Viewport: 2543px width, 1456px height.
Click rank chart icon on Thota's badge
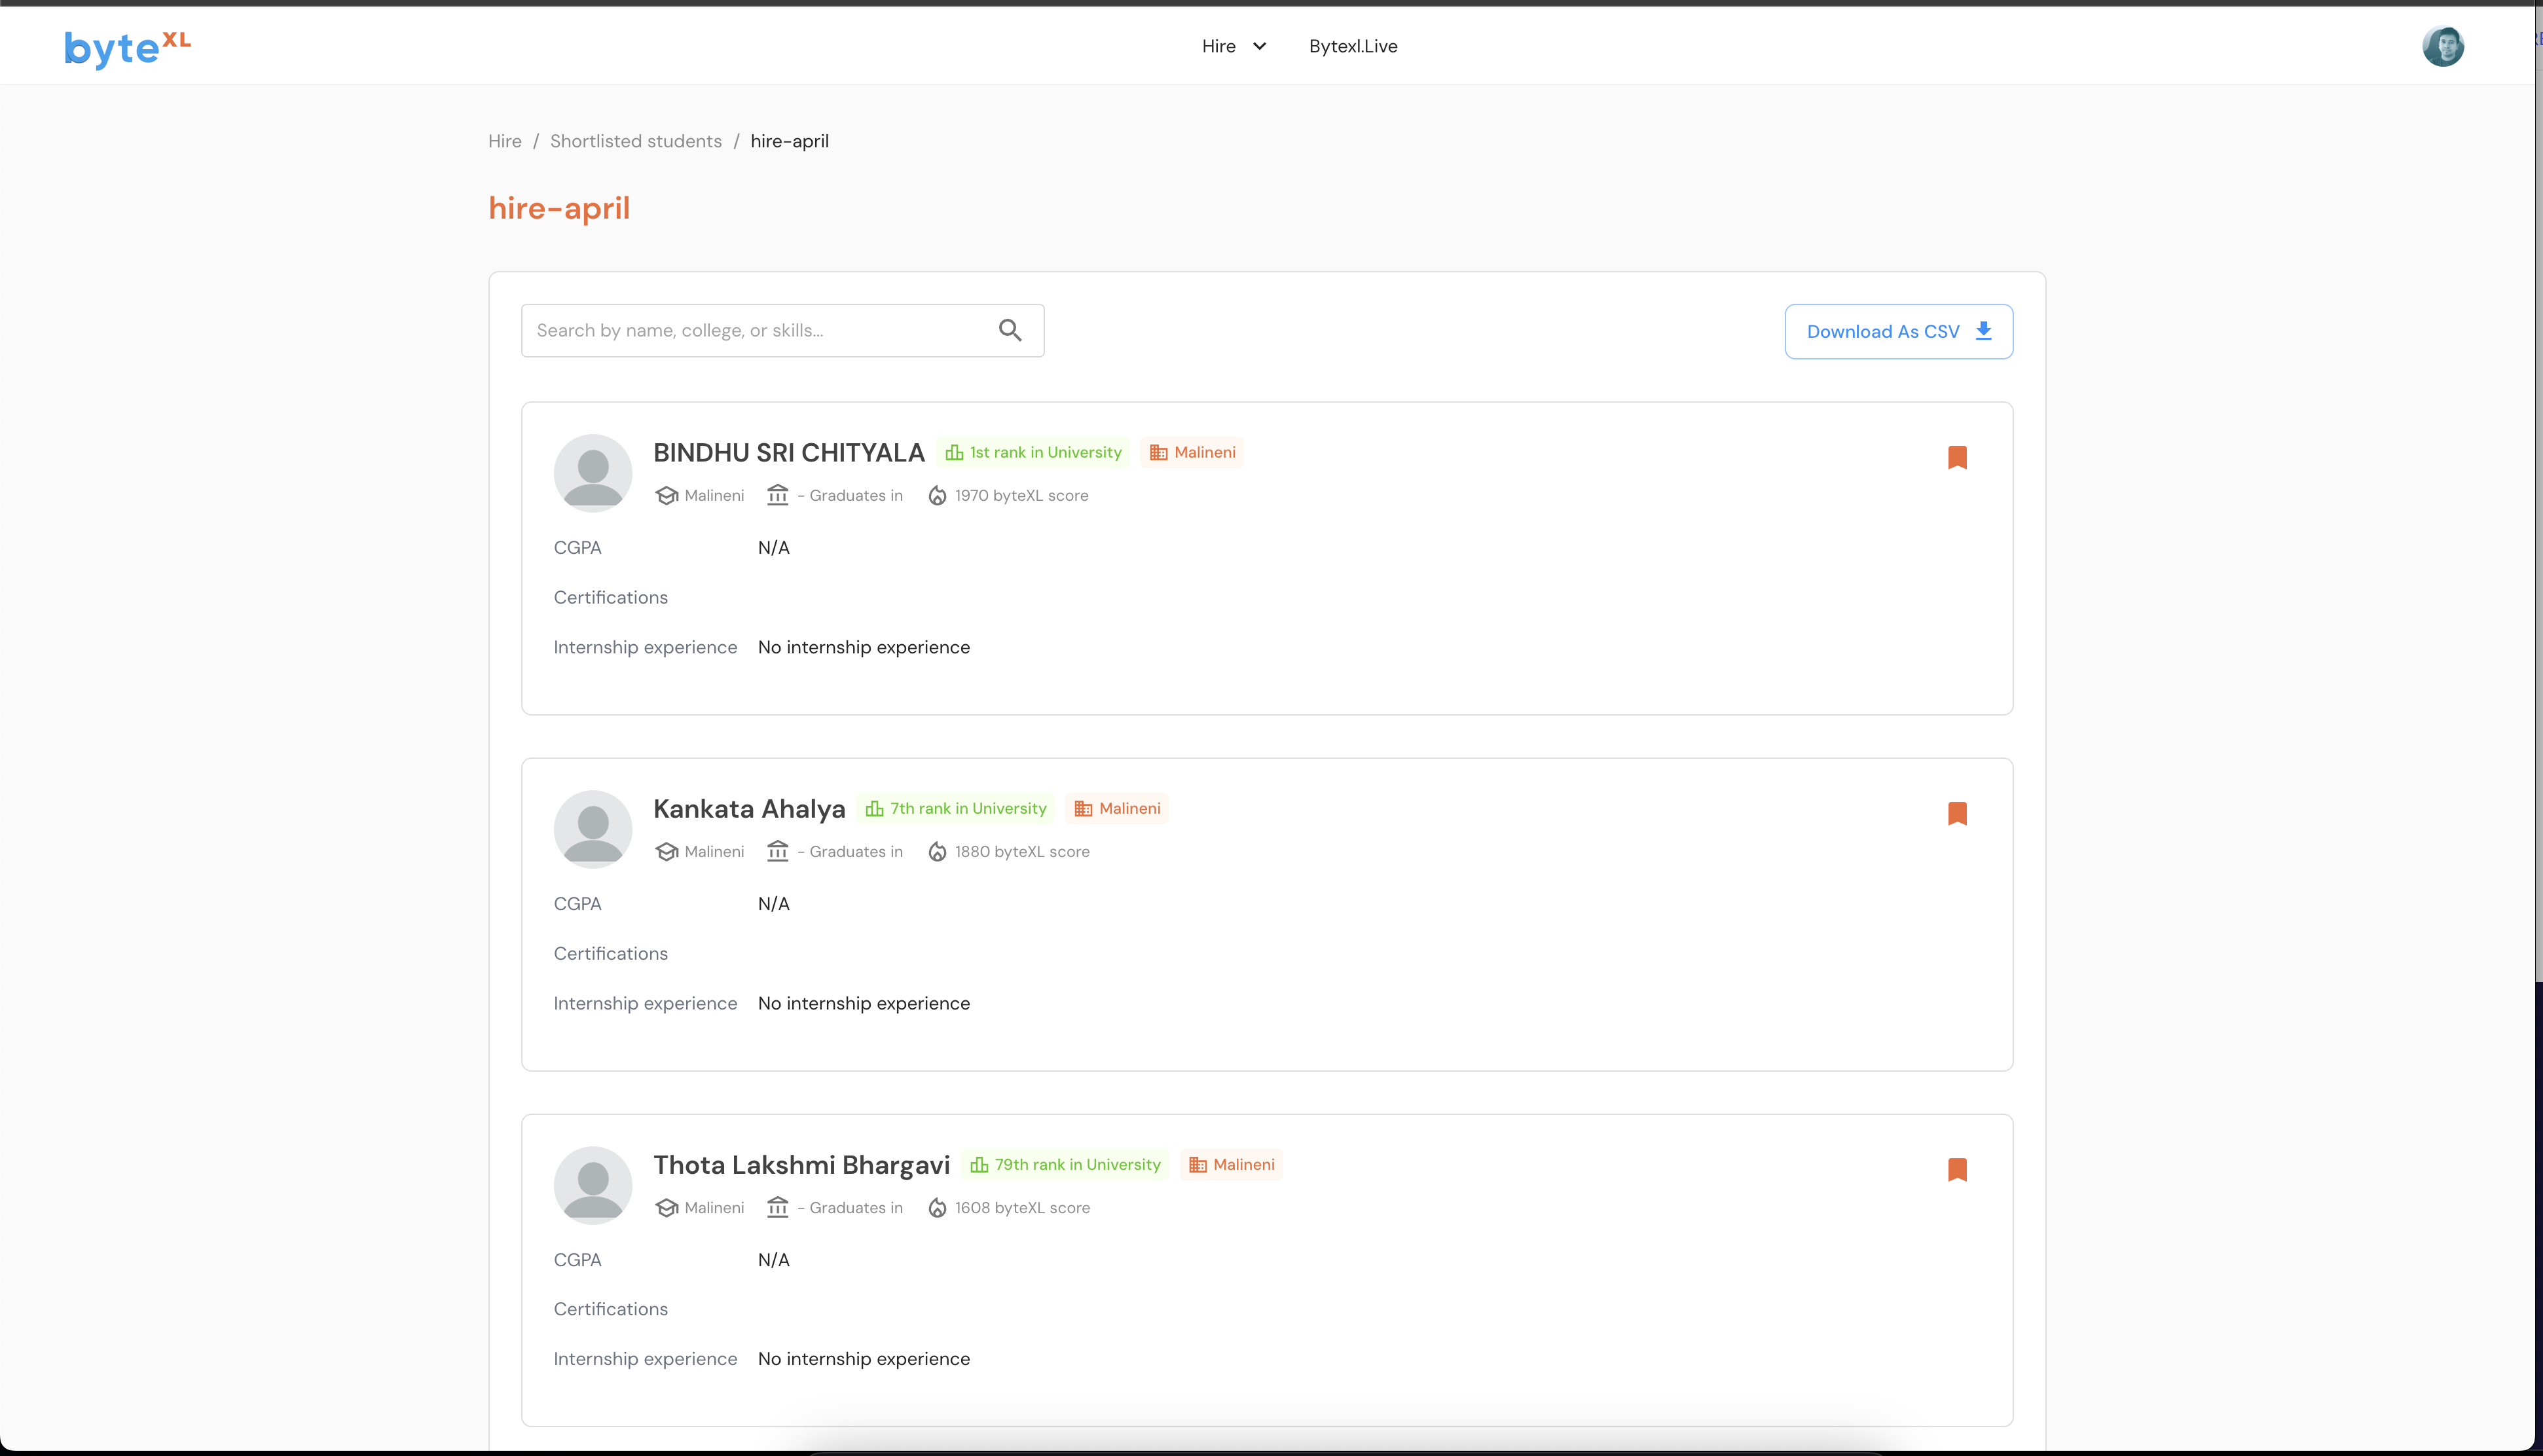point(979,1164)
